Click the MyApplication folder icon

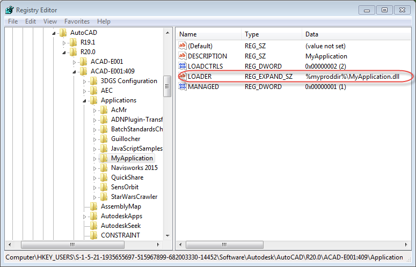point(104,158)
